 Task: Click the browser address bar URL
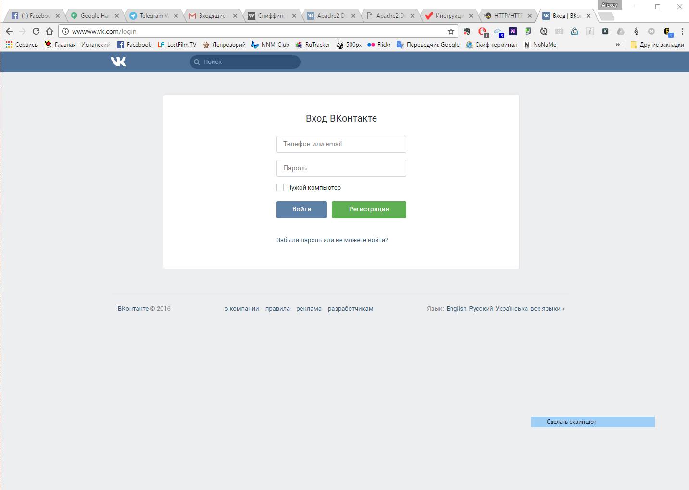pyautogui.click(x=104, y=31)
